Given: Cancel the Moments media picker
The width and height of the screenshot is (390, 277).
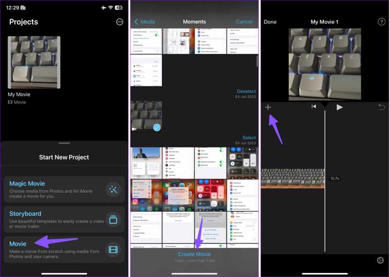Looking at the screenshot, I should point(244,21).
